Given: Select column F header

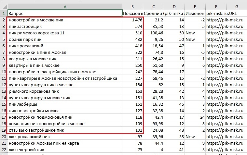Looking at the screenshot, I should [x=216, y=7].
